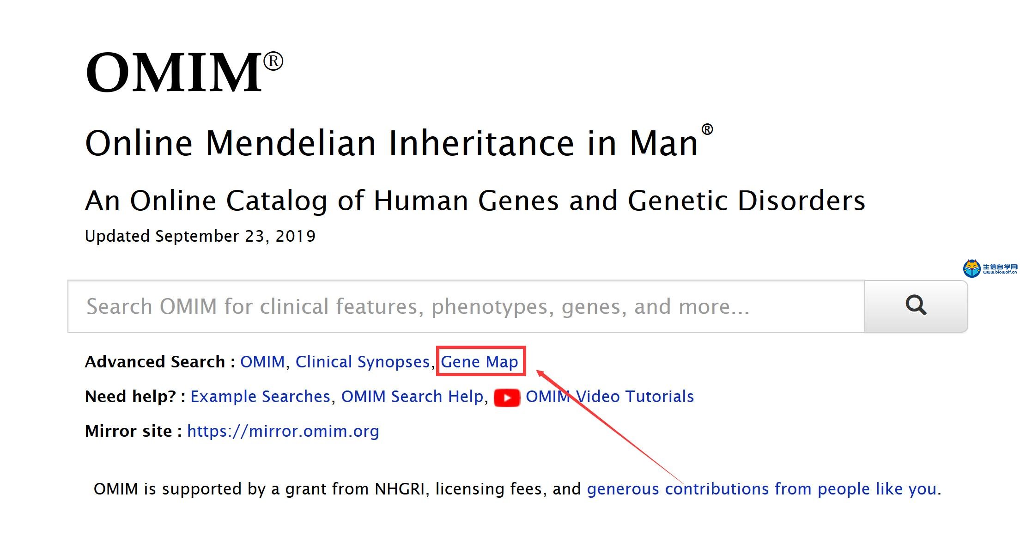This screenshot has width=1020, height=537.
Task: Visit the mirror.omim.org mirror site link
Action: click(x=283, y=431)
